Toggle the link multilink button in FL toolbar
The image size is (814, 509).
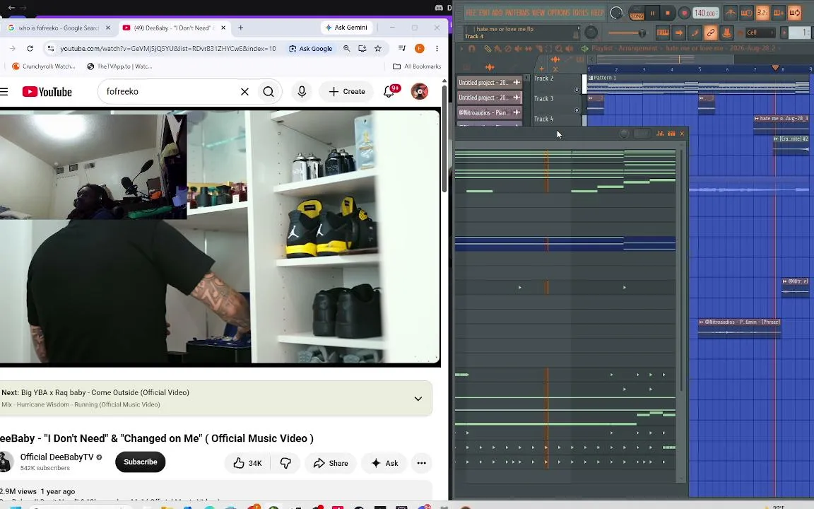710,33
